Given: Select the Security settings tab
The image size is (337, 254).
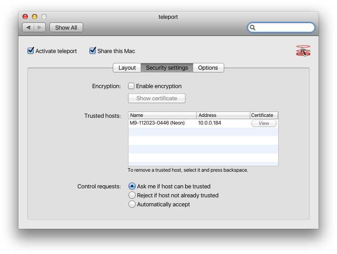Looking at the screenshot, I should (x=167, y=67).
